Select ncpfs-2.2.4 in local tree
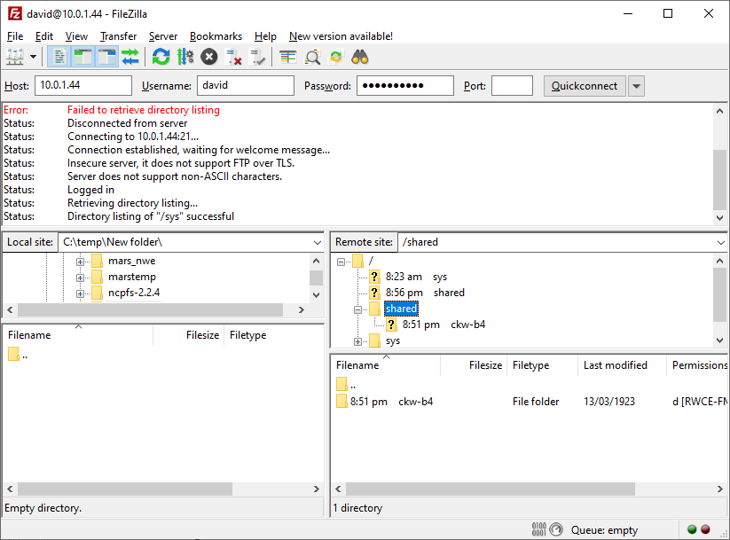 (x=134, y=293)
